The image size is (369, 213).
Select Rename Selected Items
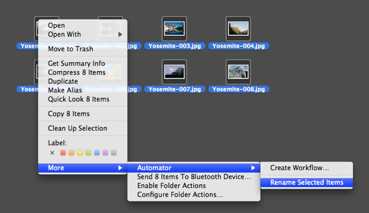click(x=307, y=182)
